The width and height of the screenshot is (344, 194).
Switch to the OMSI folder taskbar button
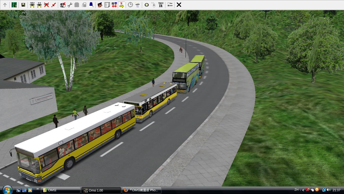61,190
